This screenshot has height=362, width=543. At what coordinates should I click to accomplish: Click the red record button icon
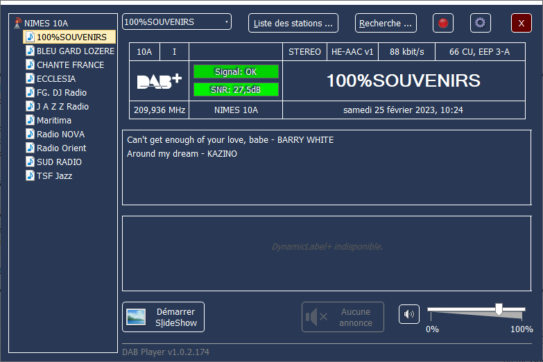443,23
